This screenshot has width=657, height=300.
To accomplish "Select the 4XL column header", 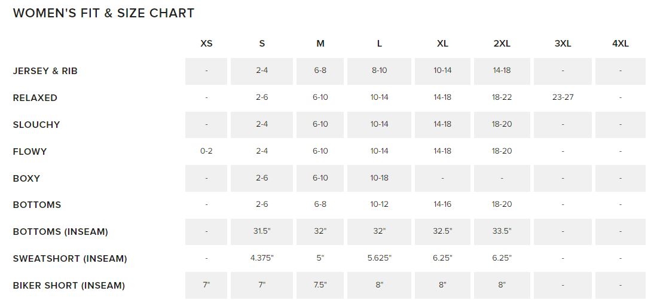I will (x=621, y=44).
